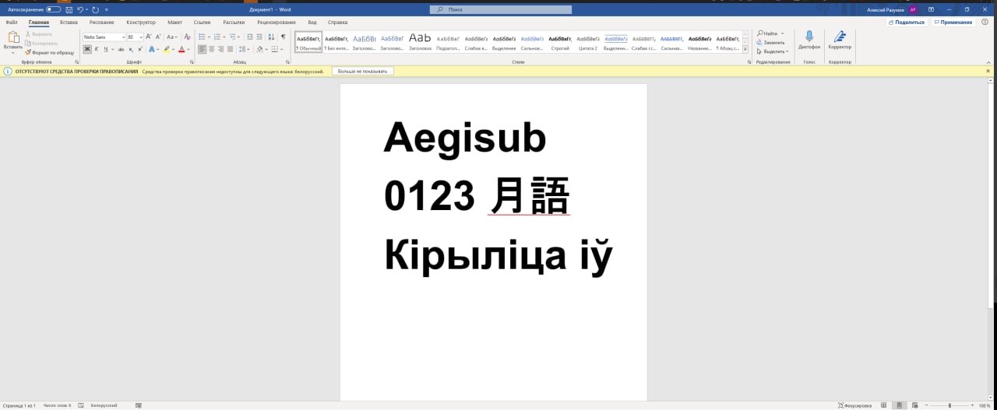Center the text

(x=211, y=49)
